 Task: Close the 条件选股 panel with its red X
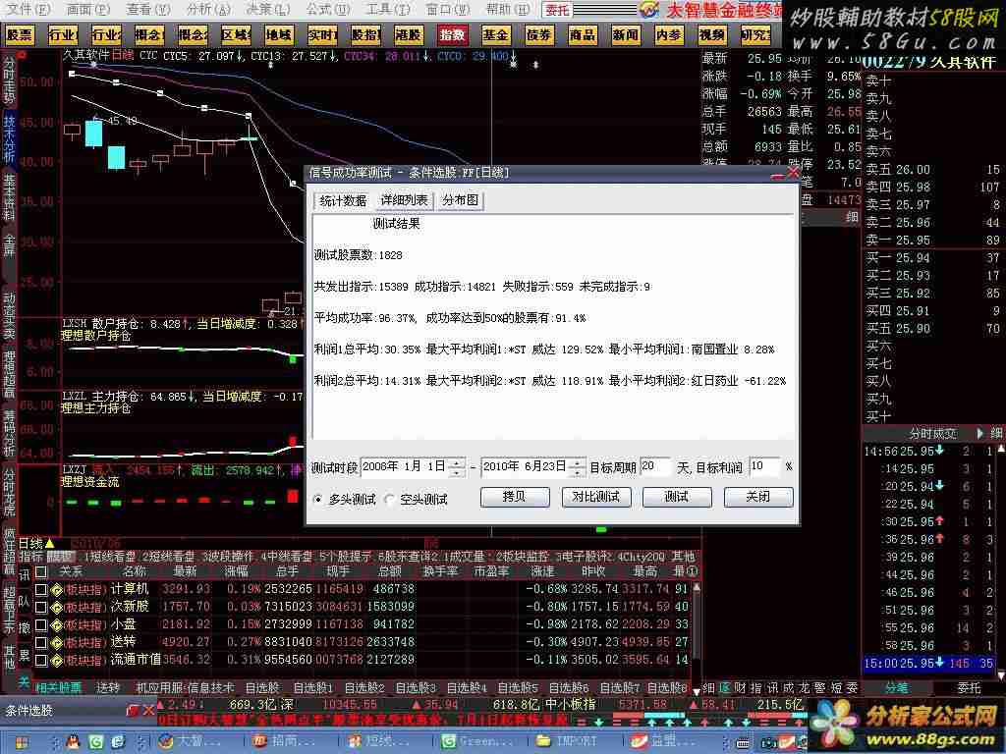tap(148, 710)
